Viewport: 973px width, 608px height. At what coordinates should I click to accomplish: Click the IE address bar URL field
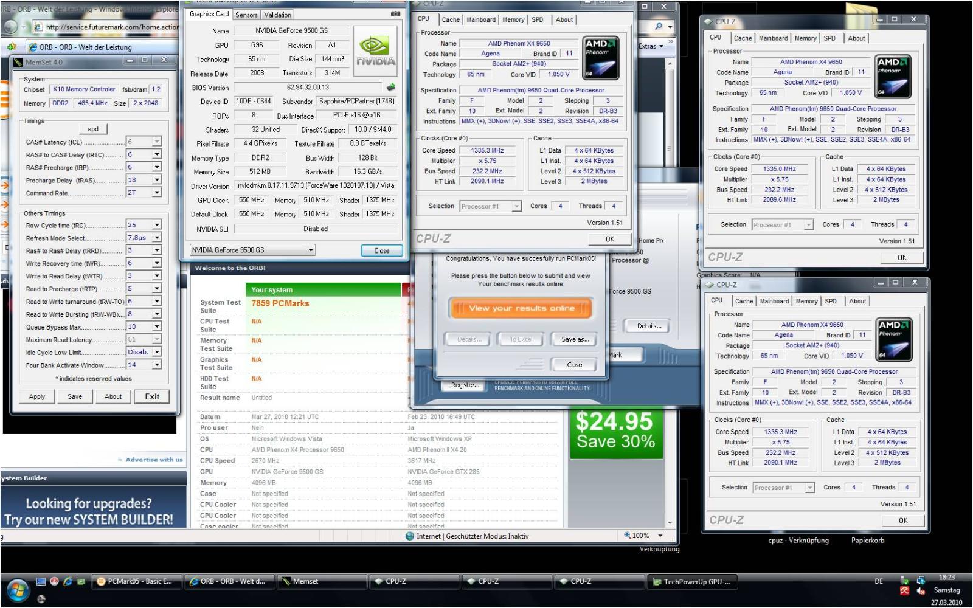(106, 27)
